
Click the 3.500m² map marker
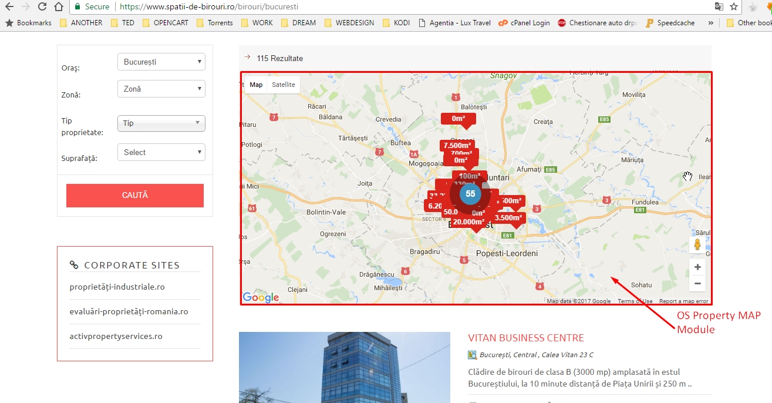point(508,218)
